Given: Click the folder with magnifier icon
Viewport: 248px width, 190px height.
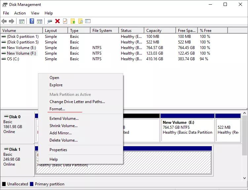Looking at the screenshot, I should [x=80, y=21].
